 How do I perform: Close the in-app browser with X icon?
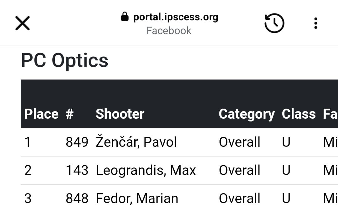23,23
